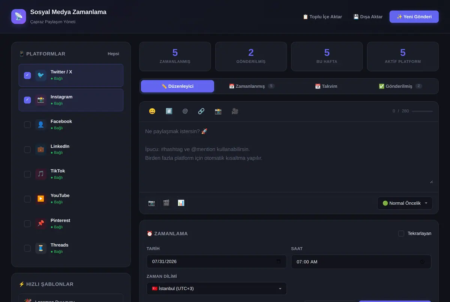Click the Dışa Aktar button
This screenshot has height=302, width=450.
click(368, 16)
